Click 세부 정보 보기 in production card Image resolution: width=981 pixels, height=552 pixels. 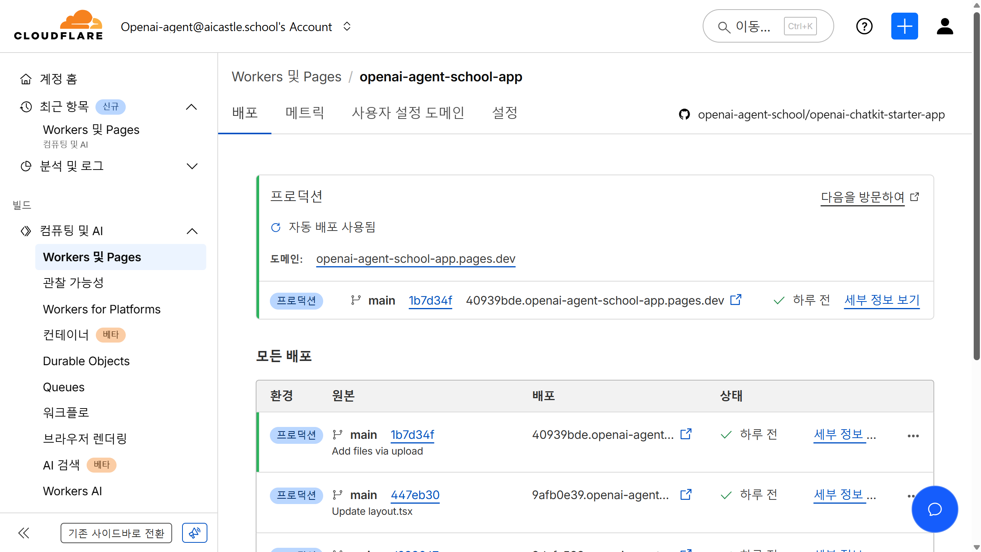click(x=881, y=300)
